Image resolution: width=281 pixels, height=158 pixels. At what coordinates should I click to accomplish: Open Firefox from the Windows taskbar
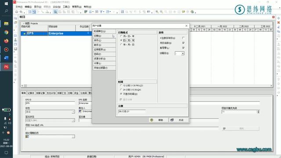click(6, 41)
